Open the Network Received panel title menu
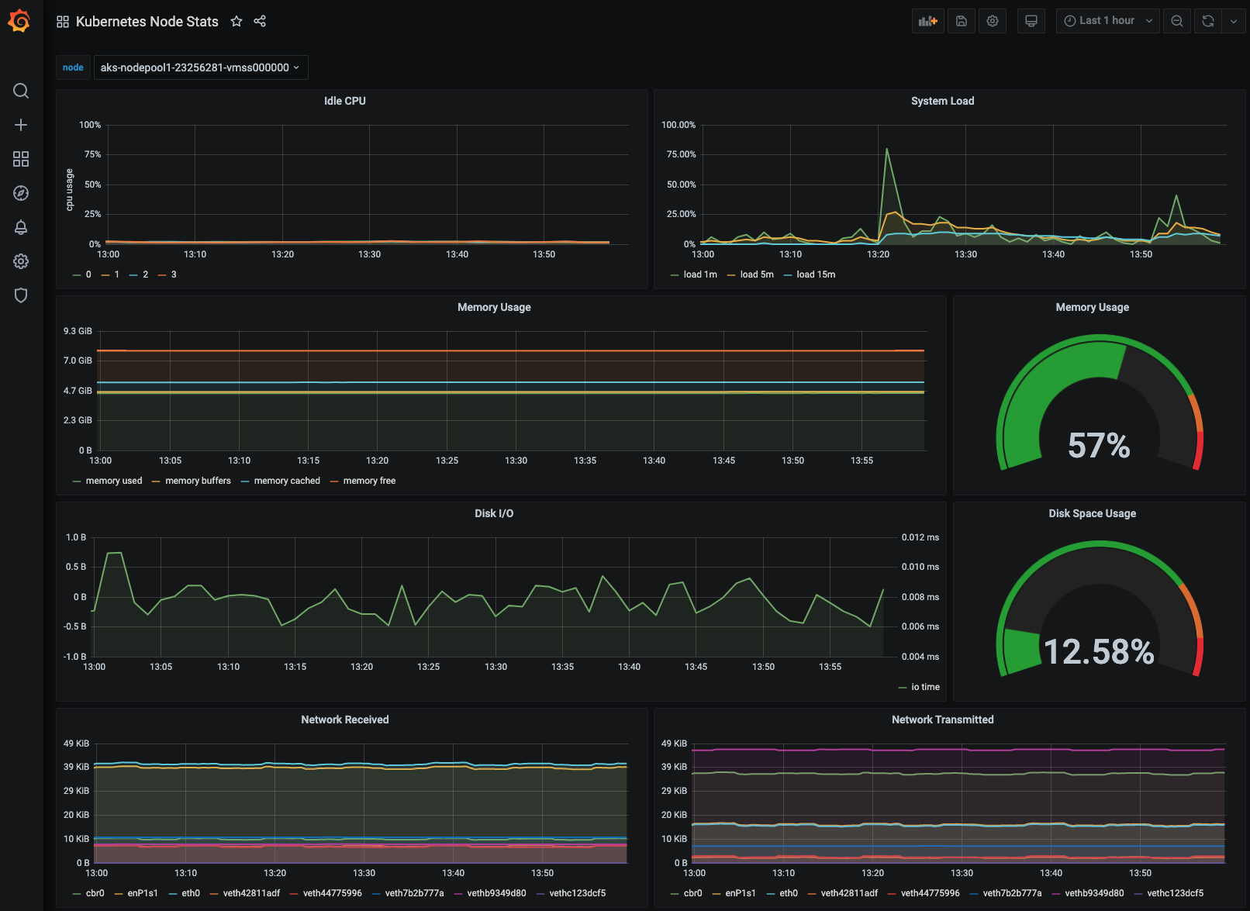This screenshot has width=1250, height=911. coord(345,719)
